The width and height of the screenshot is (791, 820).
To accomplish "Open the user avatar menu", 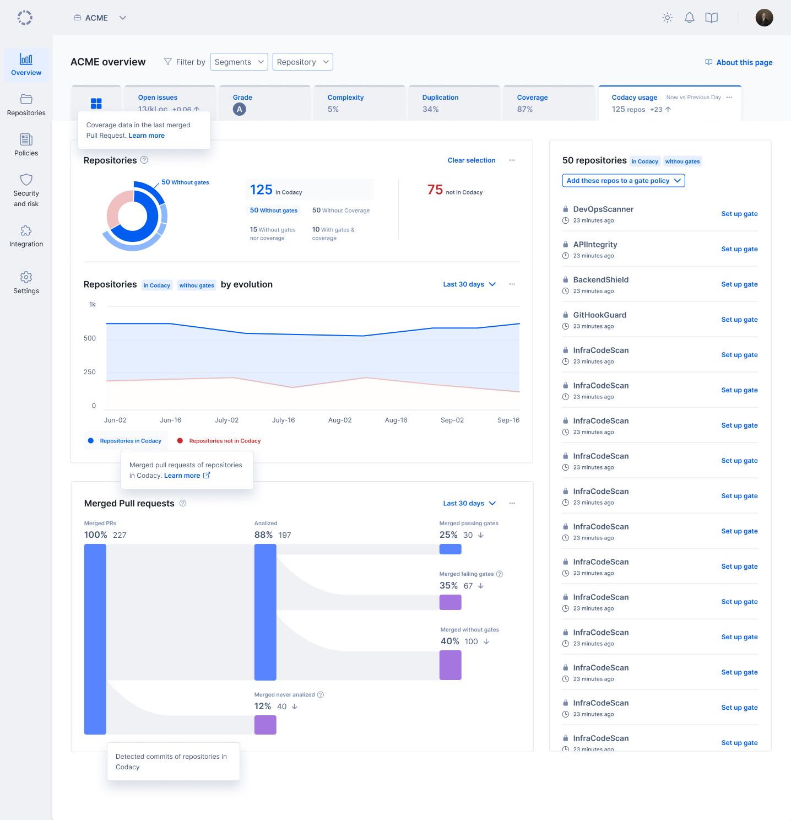I will (764, 18).
